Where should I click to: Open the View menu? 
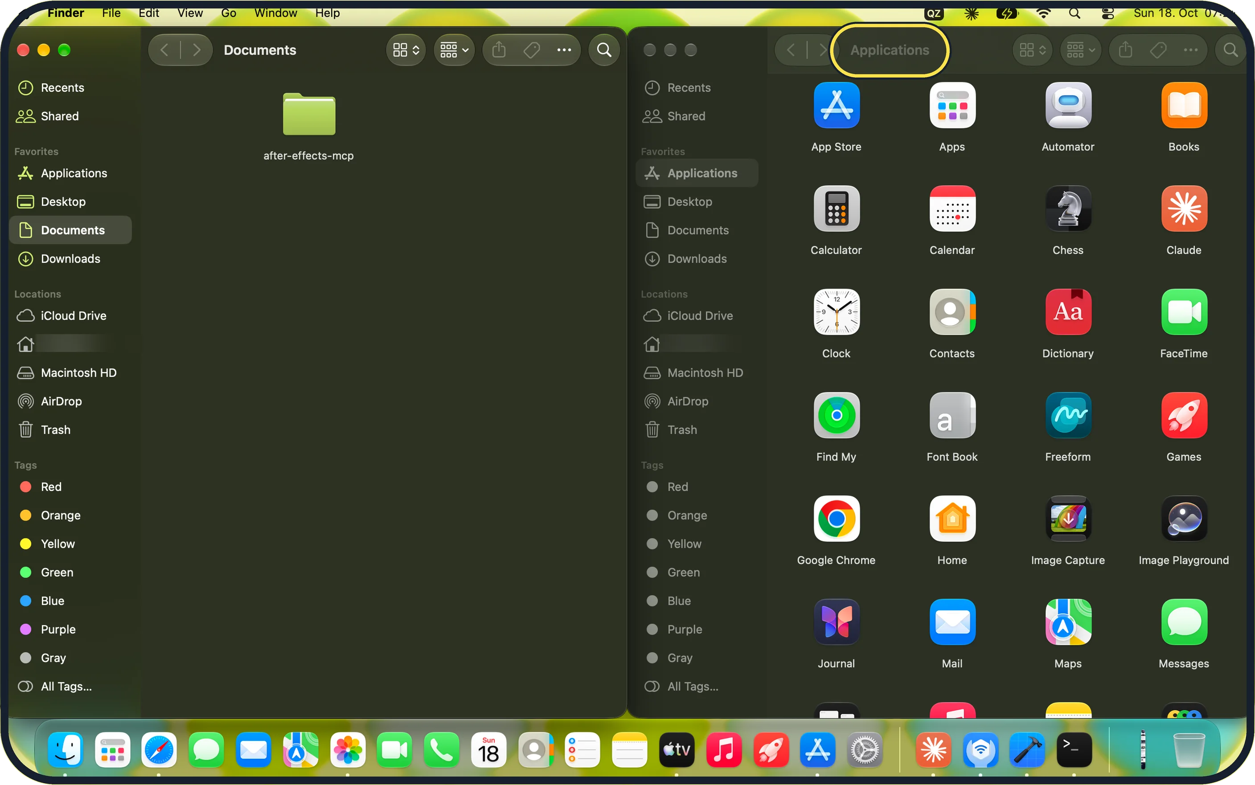(x=189, y=13)
